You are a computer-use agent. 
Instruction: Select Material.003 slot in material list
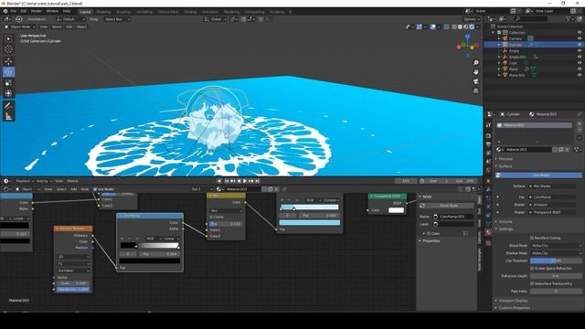pos(534,125)
